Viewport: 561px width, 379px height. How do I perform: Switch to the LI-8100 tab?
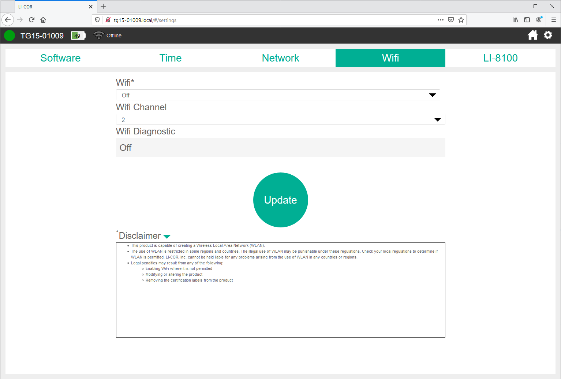500,58
